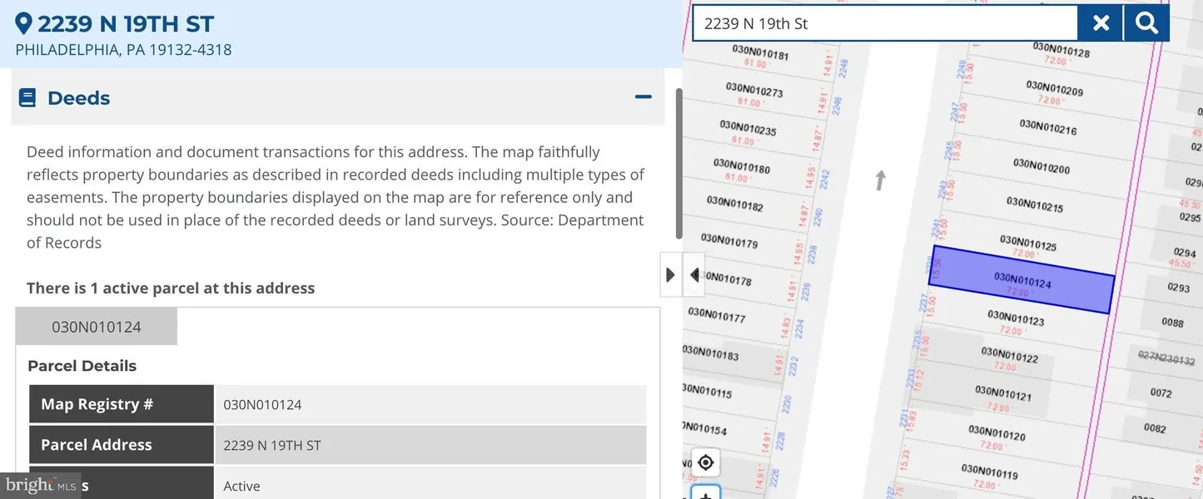Collapse map using left-pointing arrow toggle

pos(694,274)
